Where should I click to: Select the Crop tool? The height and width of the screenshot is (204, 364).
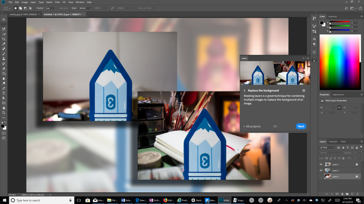coord(4,39)
